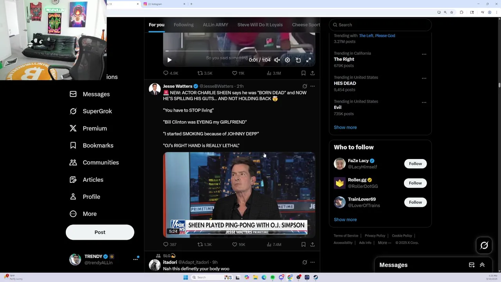
Task: Open options for HES DEAD trend
Action: point(424,78)
